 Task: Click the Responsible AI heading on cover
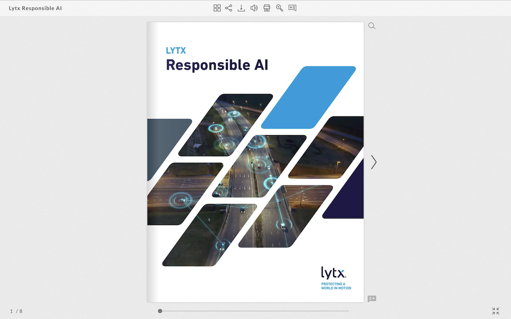[217, 65]
